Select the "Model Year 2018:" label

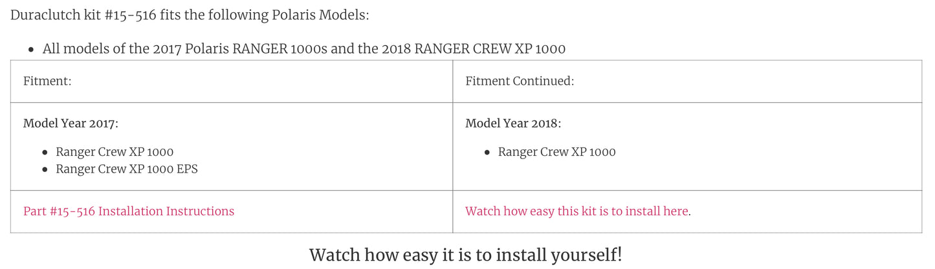pos(514,124)
